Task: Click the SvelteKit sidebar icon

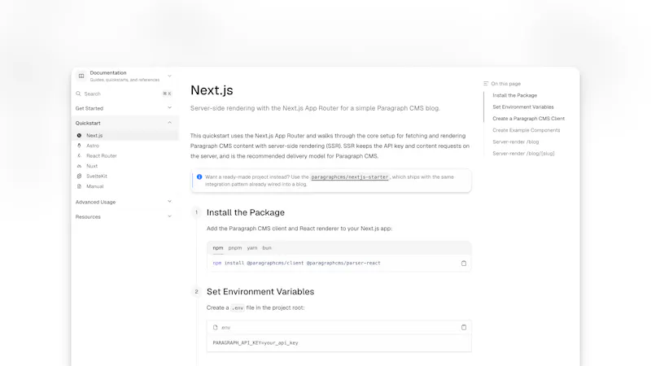Action: tap(79, 176)
